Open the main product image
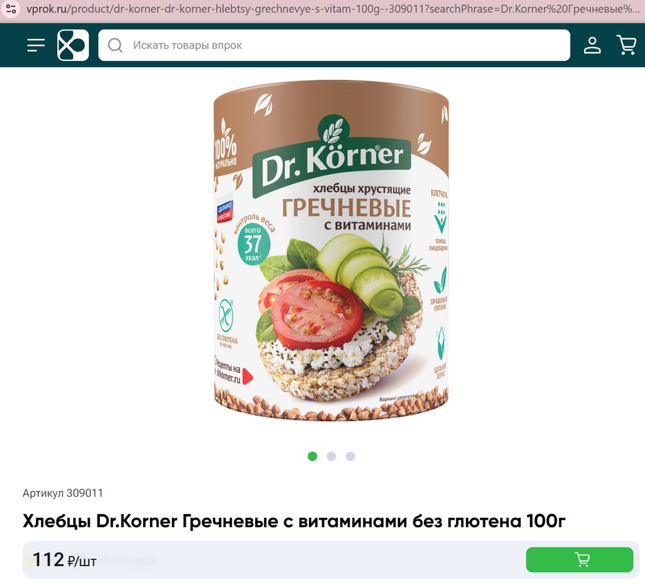 coord(331,250)
